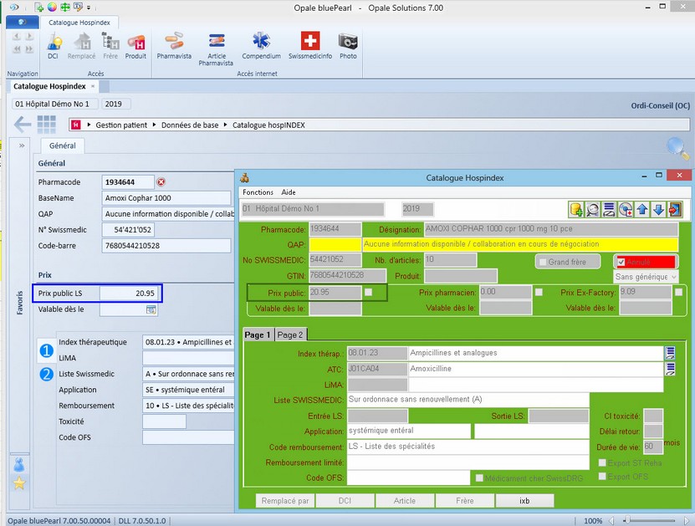Click the Article button

[405, 501]
